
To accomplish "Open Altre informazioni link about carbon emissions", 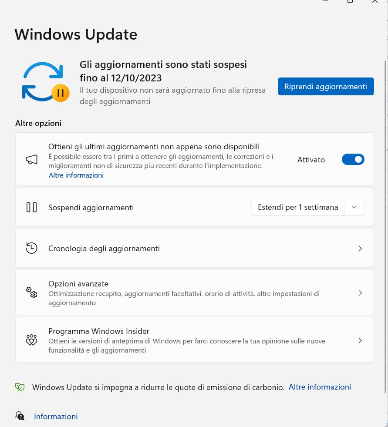I will [x=320, y=387].
